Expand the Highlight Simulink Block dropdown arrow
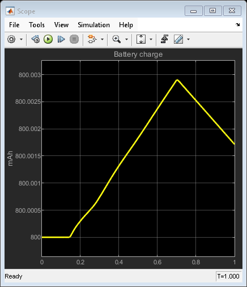 tap(102, 39)
